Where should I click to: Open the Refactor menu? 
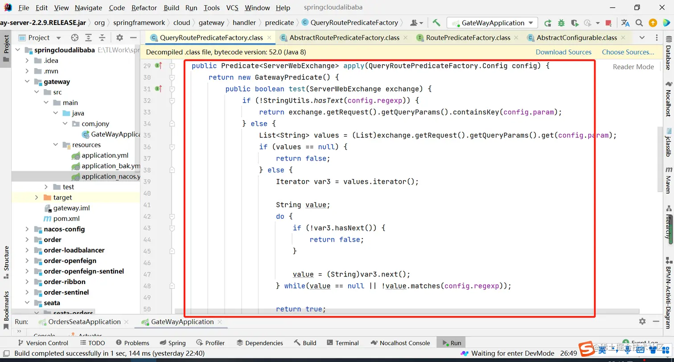[144, 8]
